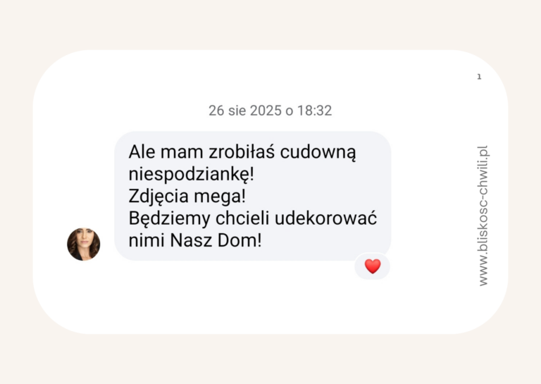The height and width of the screenshot is (384, 541).
Task: Click the word "zrobiłaś" in first line
Action: (x=242, y=151)
